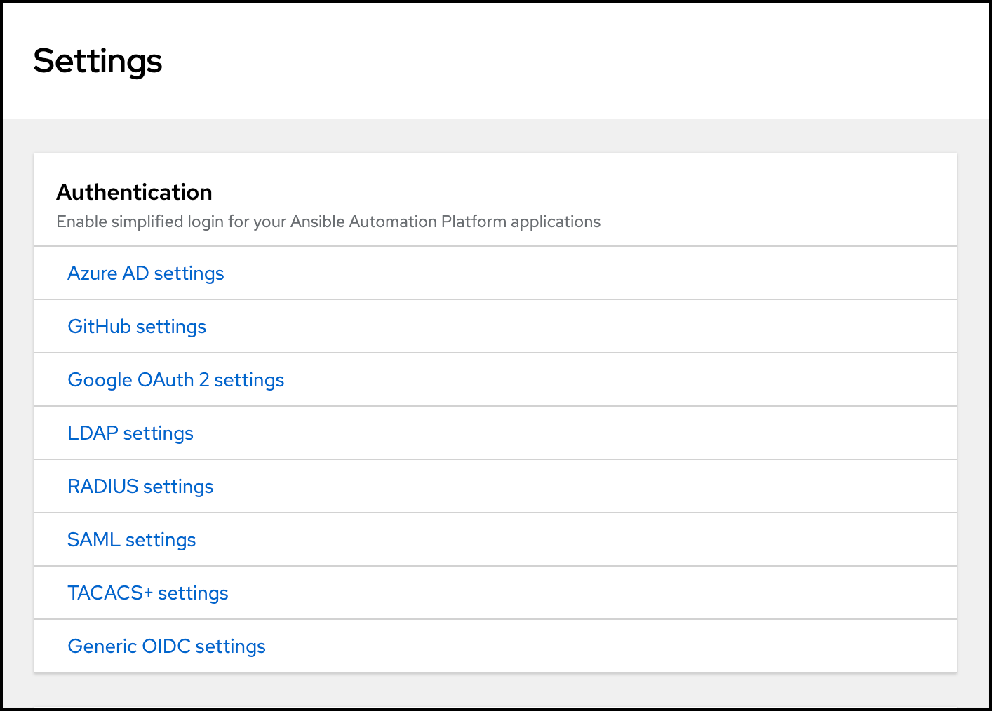Viewport: 992px width, 711px height.
Task: Configure Azure Active Directory authentication
Action: pos(145,273)
